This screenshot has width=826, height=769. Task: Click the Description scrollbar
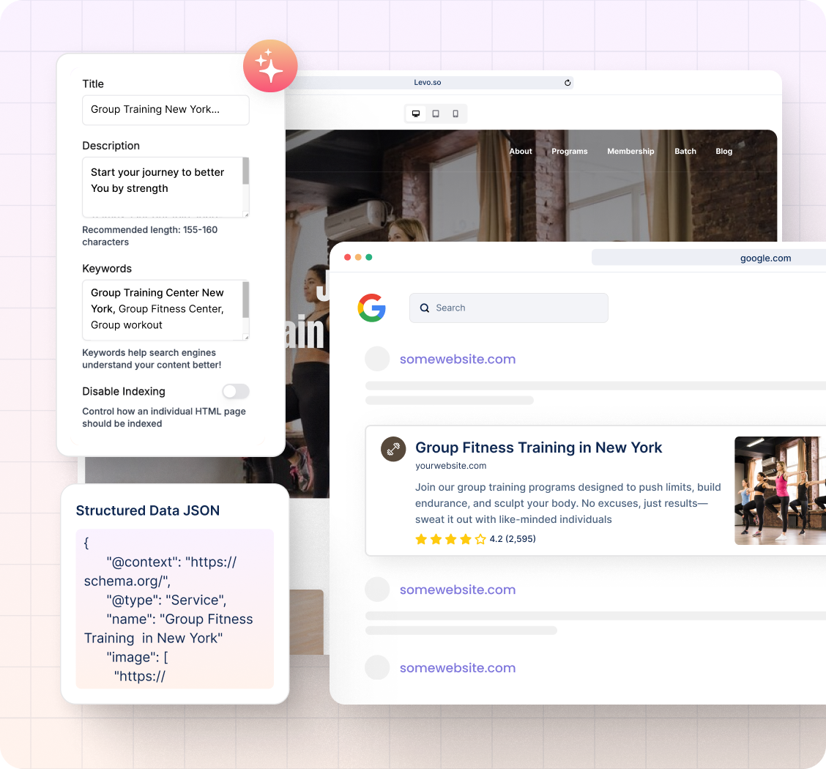point(245,172)
